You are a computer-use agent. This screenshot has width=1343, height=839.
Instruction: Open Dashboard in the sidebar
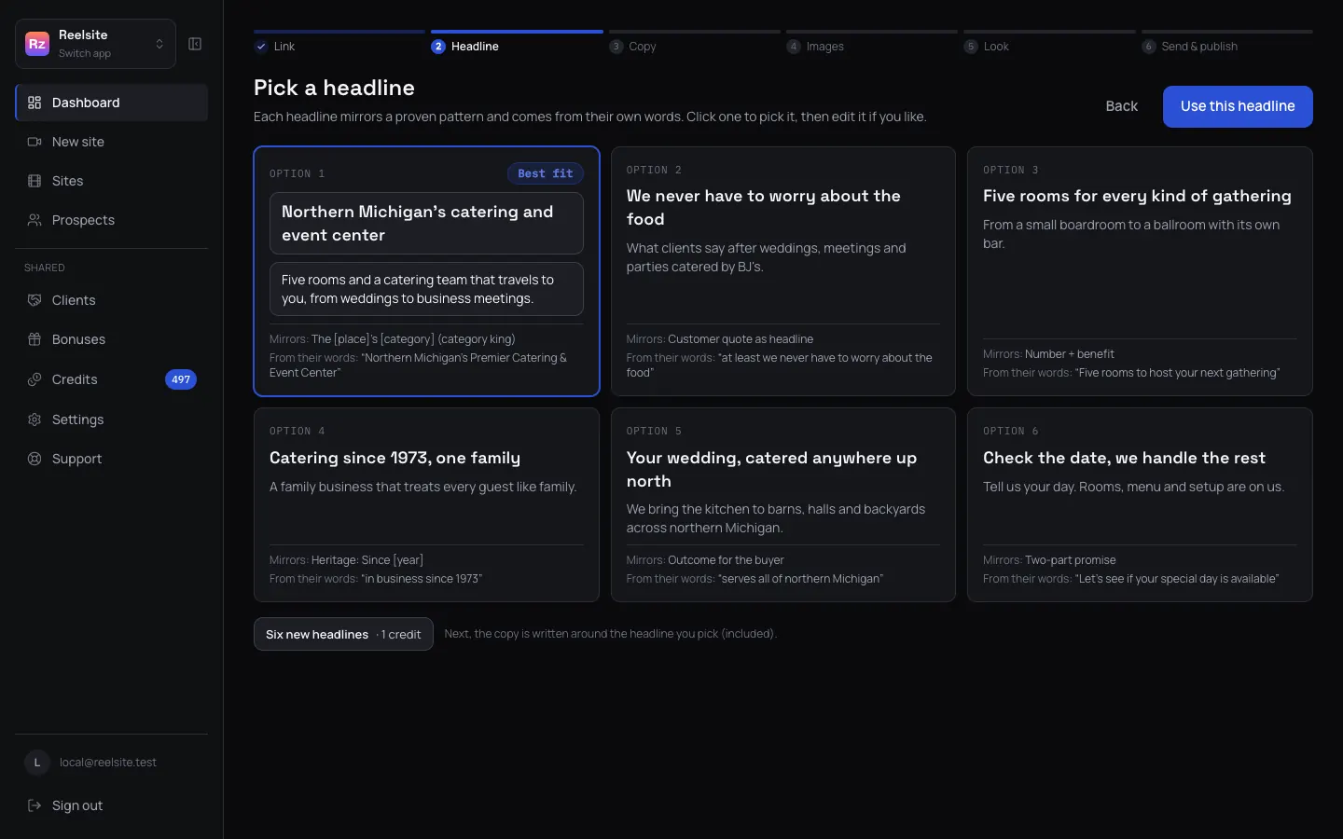point(112,103)
